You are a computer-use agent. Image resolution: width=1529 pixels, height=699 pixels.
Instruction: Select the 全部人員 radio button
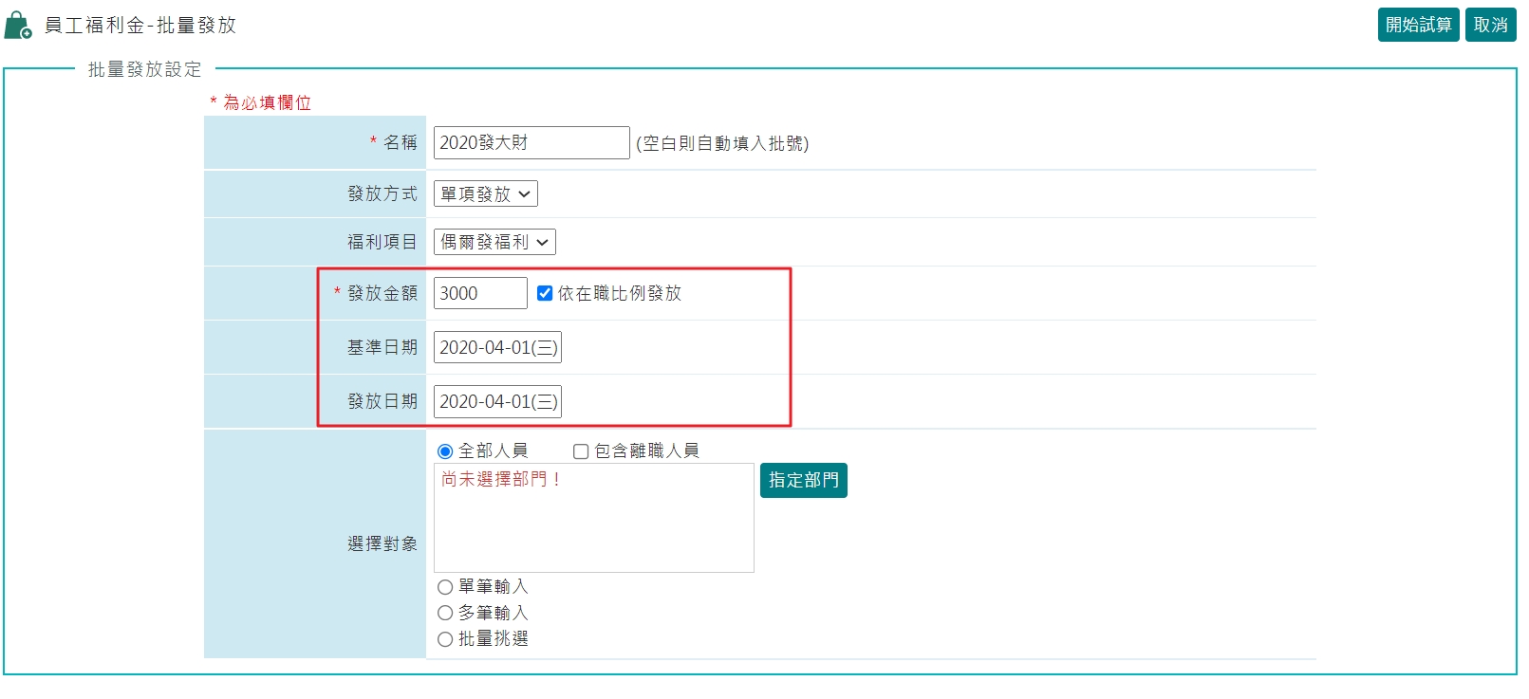coord(445,451)
